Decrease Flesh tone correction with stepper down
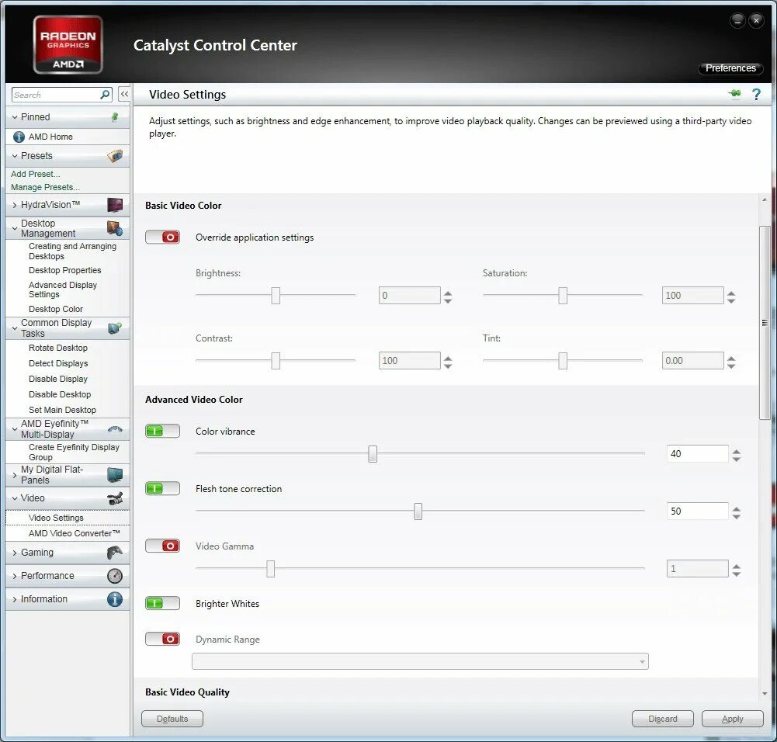The image size is (777, 742). 737,516
